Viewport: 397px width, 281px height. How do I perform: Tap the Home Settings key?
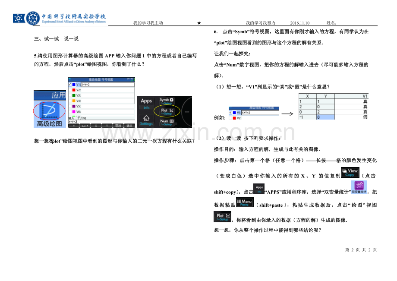(146, 120)
